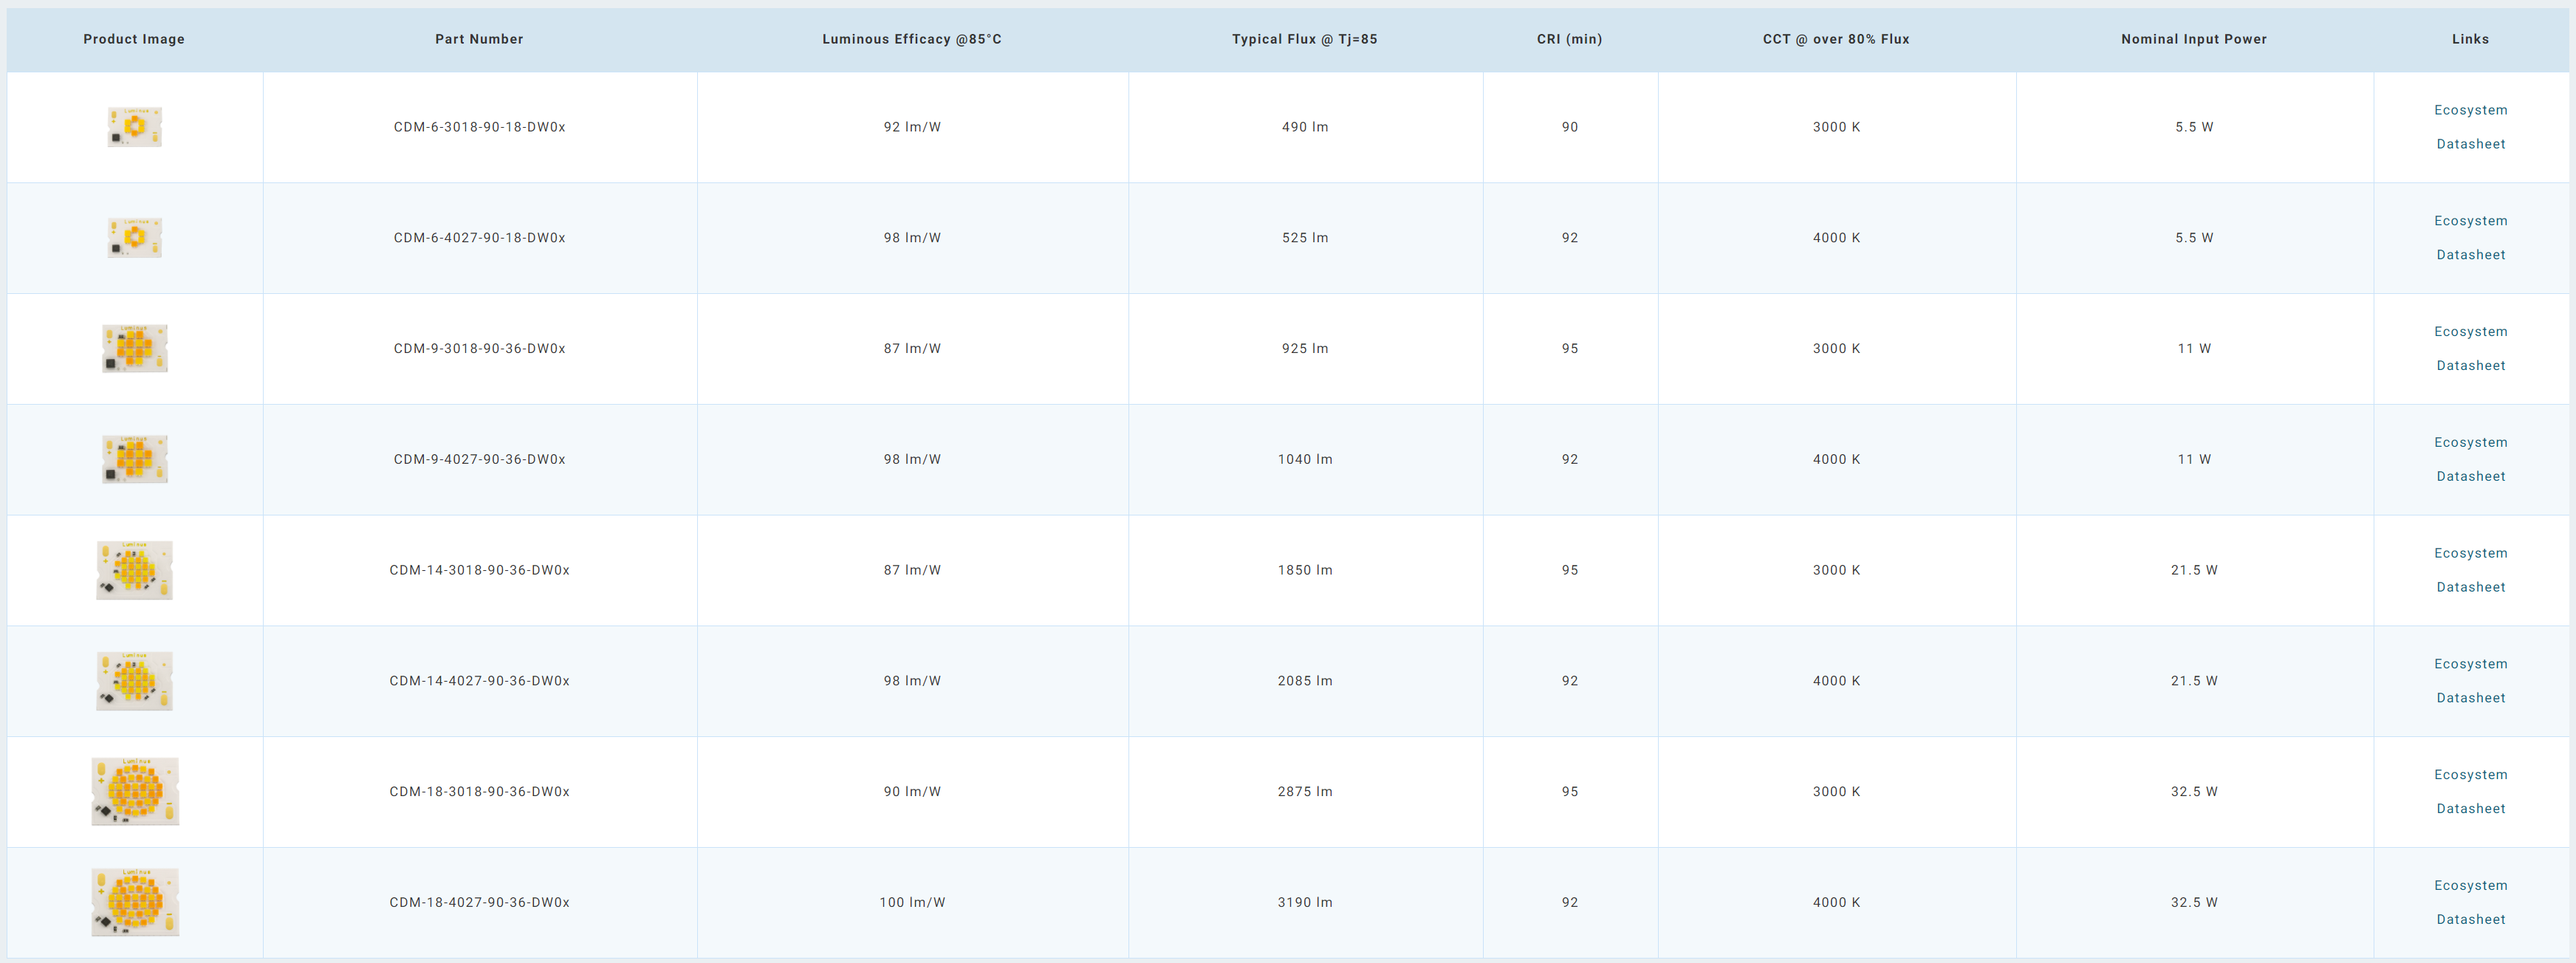The width and height of the screenshot is (2576, 963).
Task: Open Datasheet for CDM-9-3018-90-36-DW0x
Action: (2470, 366)
